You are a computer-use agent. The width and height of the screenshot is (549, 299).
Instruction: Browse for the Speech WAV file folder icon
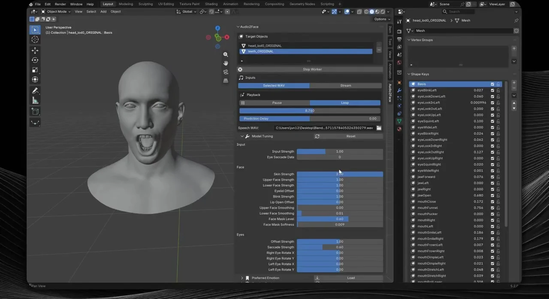(x=379, y=128)
